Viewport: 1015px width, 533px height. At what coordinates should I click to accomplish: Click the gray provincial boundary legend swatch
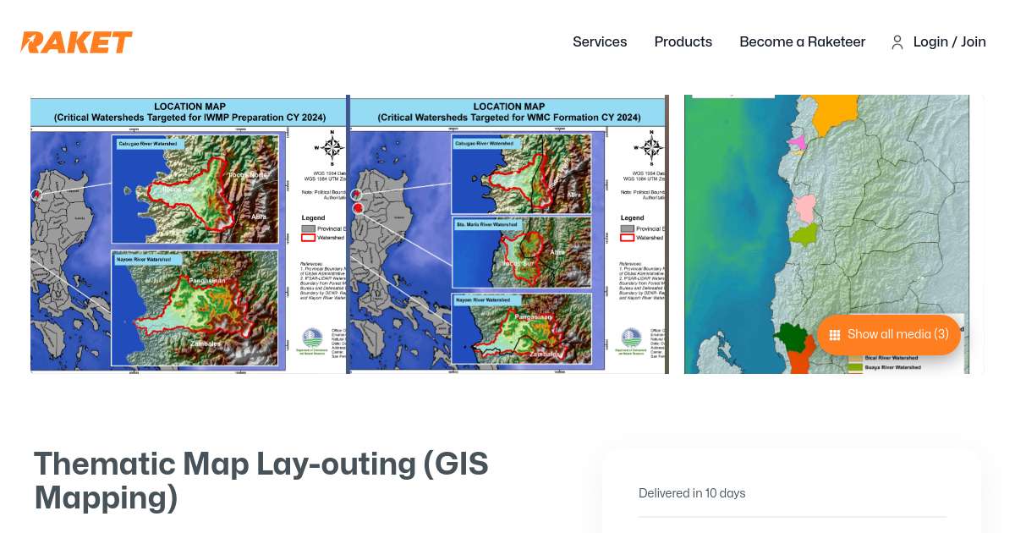308,228
